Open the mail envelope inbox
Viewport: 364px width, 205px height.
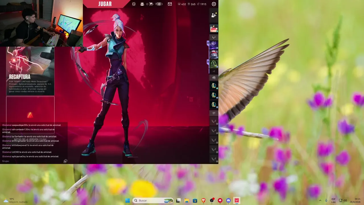[x=170, y=4]
